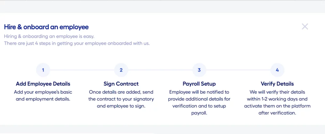Select the Add Employee Details heading
This screenshot has width=325, height=134.
(x=43, y=84)
